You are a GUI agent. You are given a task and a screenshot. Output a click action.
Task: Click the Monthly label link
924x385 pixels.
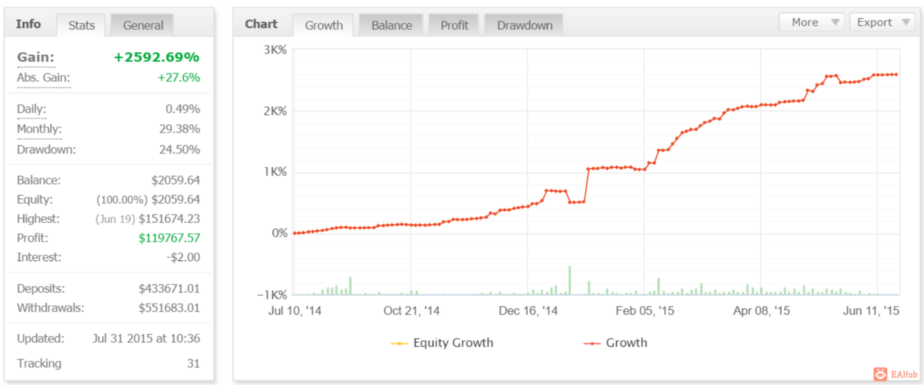pyautogui.click(x=39, y=129)
